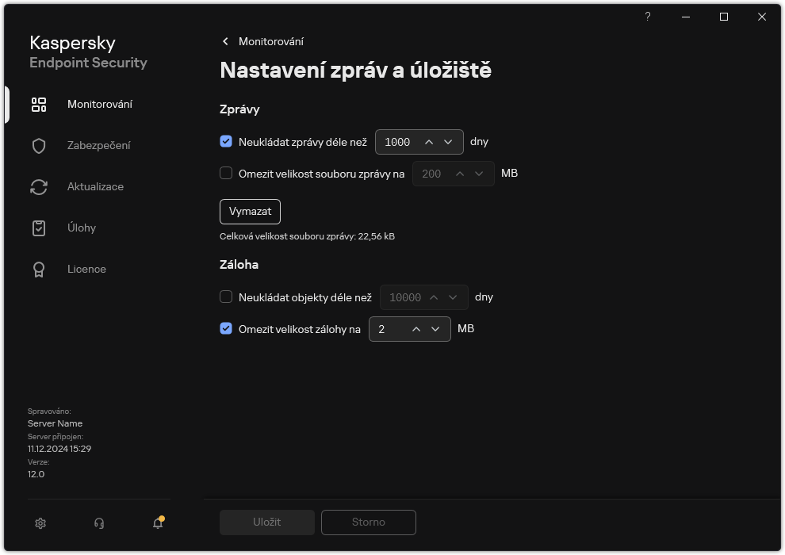Open the Úlohy tasks icon
The height and width of the screenshot is (555, 785).
coord(39,228)
